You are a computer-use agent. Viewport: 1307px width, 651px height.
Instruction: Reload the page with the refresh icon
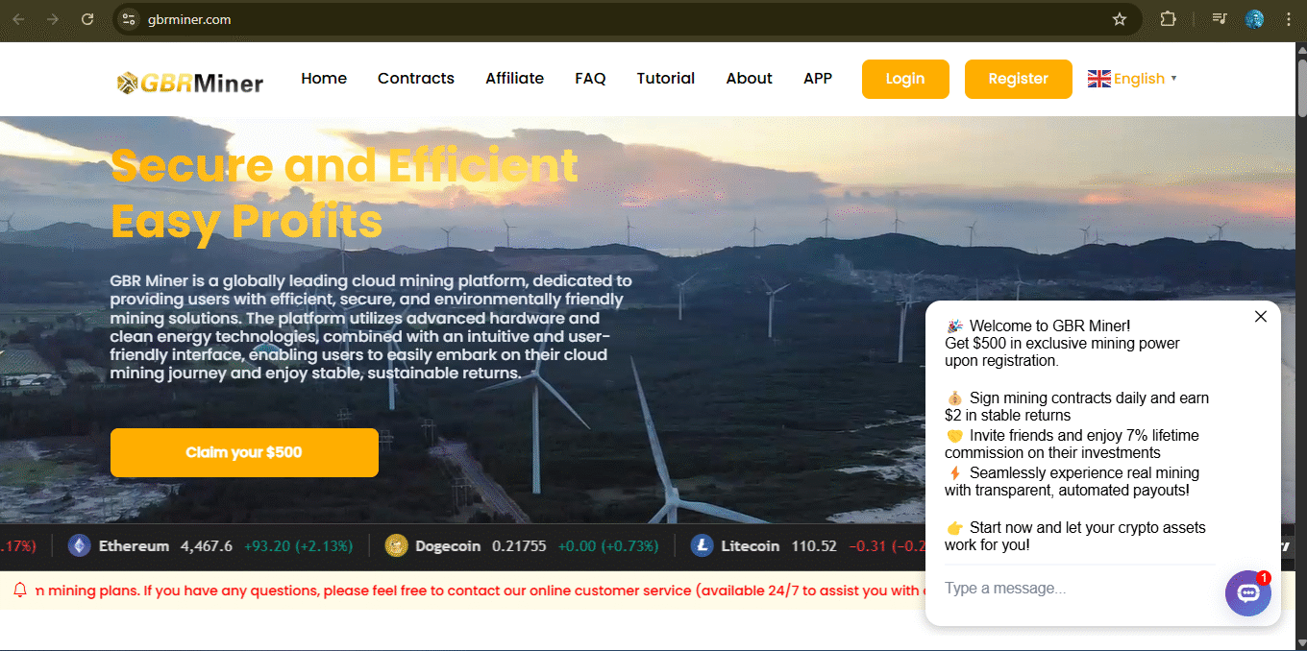tap(87, 19)
